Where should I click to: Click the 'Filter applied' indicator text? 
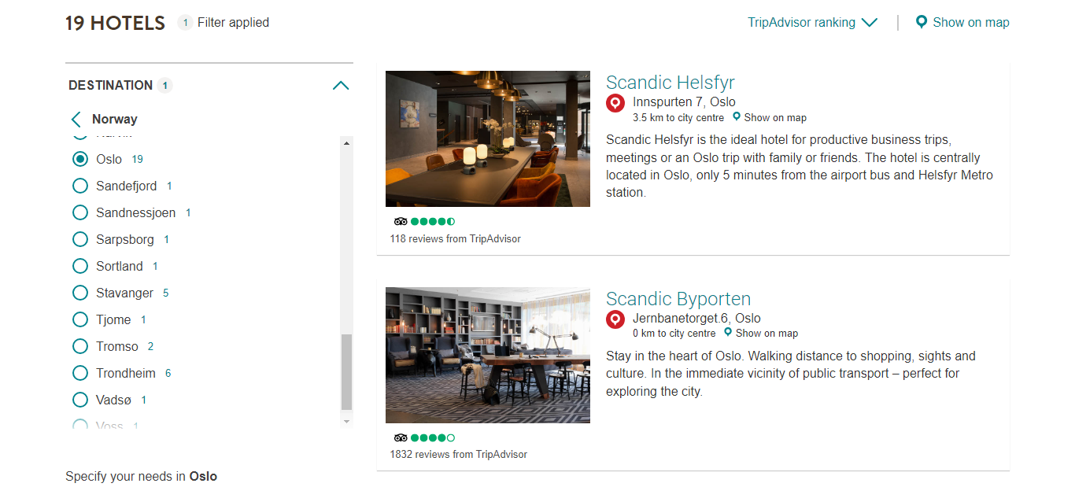click(x=233, y=22)
